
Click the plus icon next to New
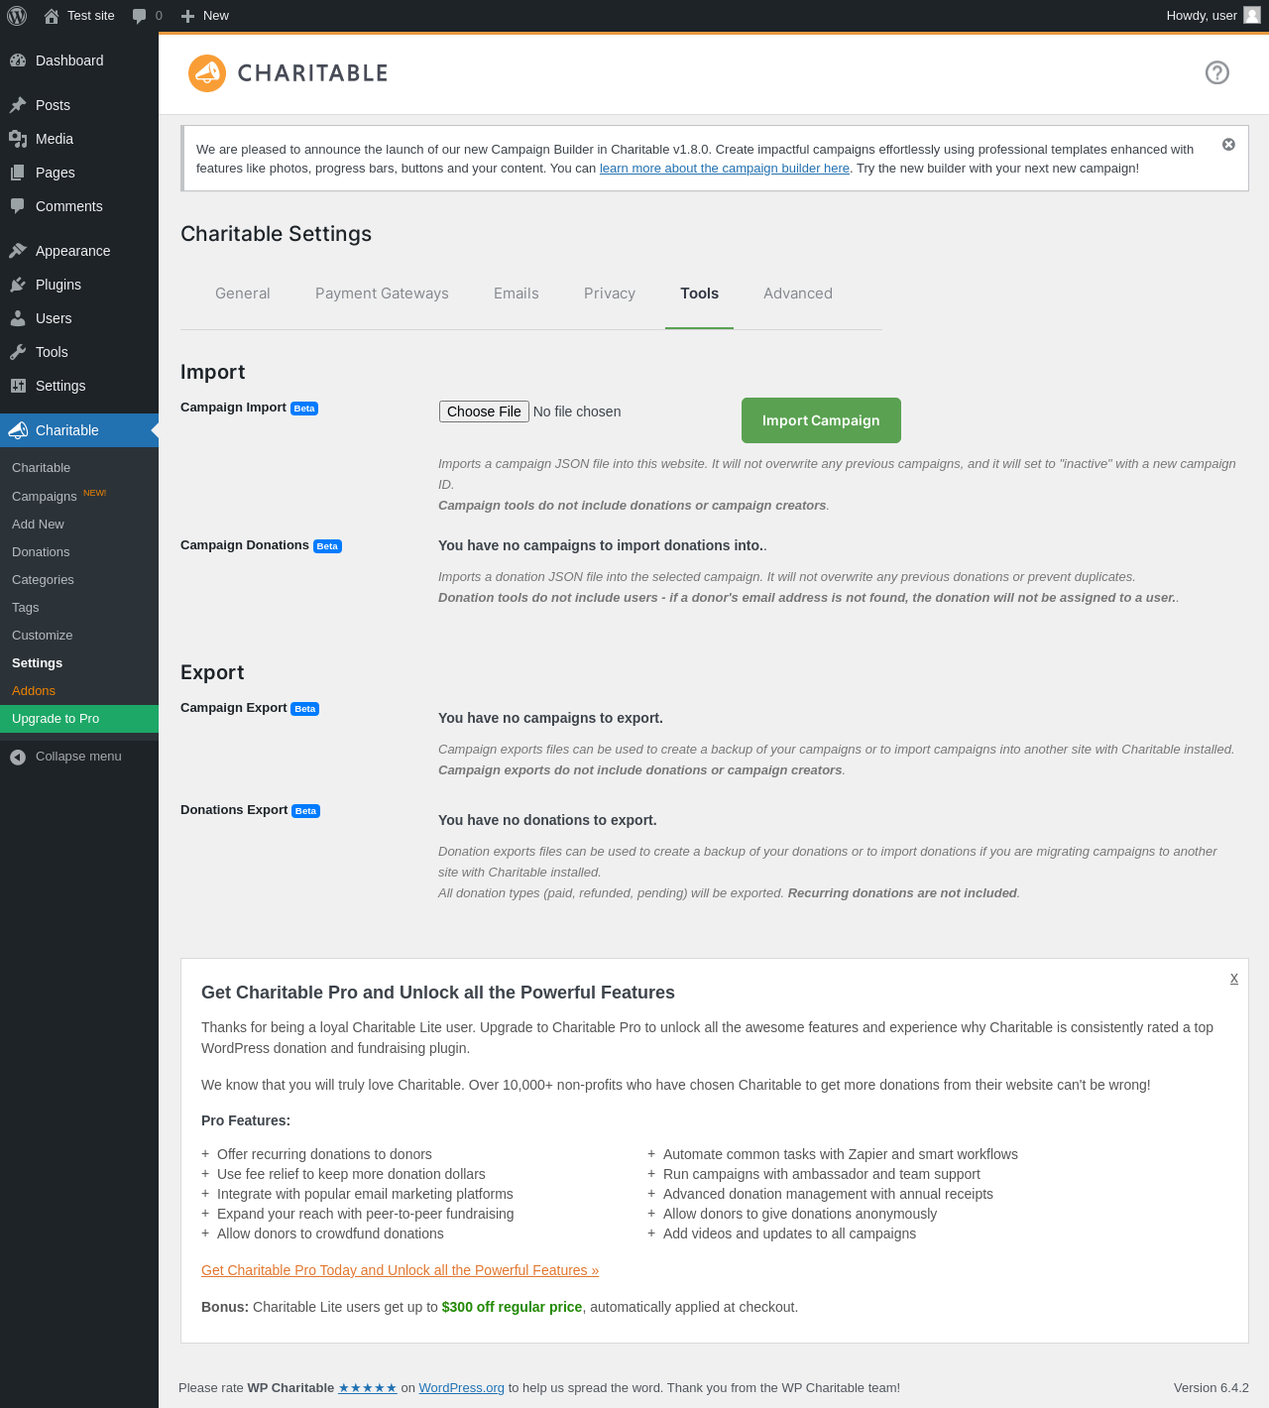(x=188, y=16)
